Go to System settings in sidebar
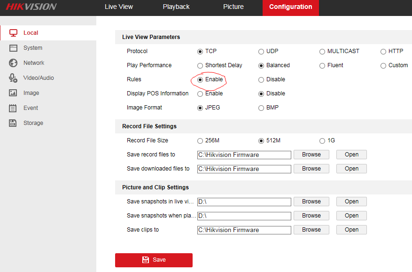 48,48
